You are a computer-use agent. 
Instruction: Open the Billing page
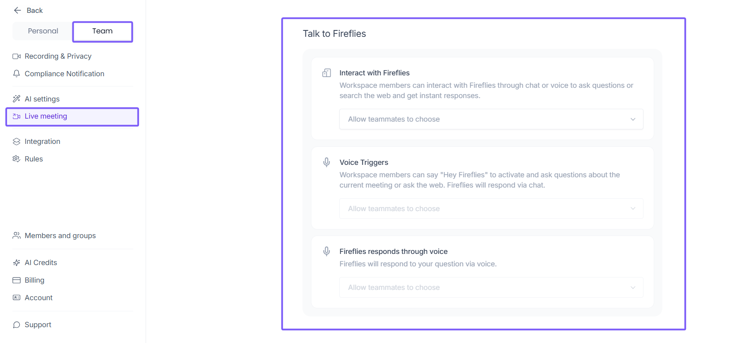coord(34,280)
